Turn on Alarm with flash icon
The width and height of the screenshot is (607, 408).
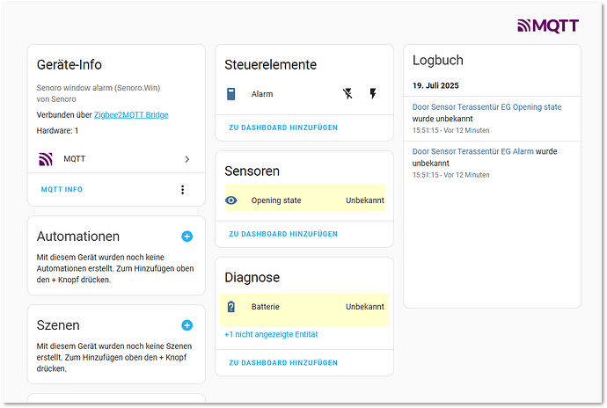tap(372, 93)
